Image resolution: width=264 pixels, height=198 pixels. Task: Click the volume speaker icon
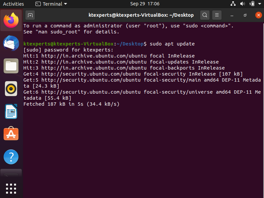243,4
